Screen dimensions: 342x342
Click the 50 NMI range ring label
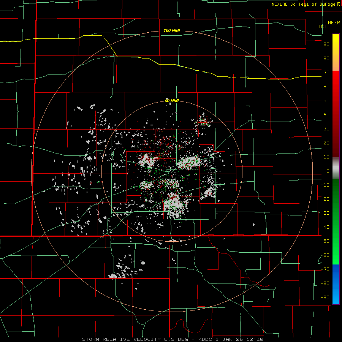[172, 101]
